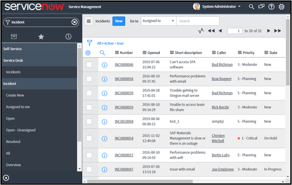Select Create New in Incident menu
The height and width of the screenshot is (185, 292).
coord(15,95)
